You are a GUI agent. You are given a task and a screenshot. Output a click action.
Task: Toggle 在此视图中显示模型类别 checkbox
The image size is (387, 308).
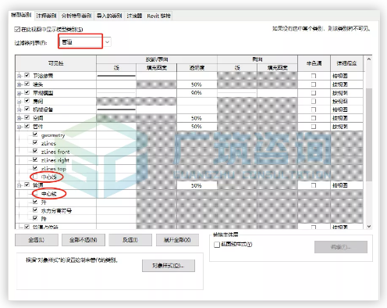click(x=17, y=30)
